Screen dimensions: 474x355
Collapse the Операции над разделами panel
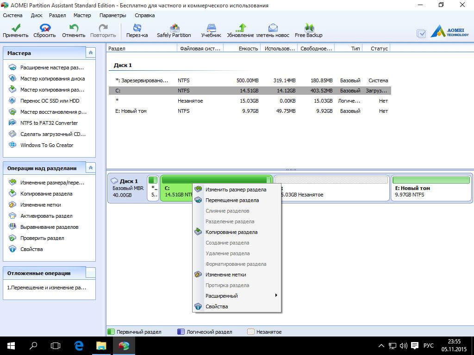click(x=91, y=168)
